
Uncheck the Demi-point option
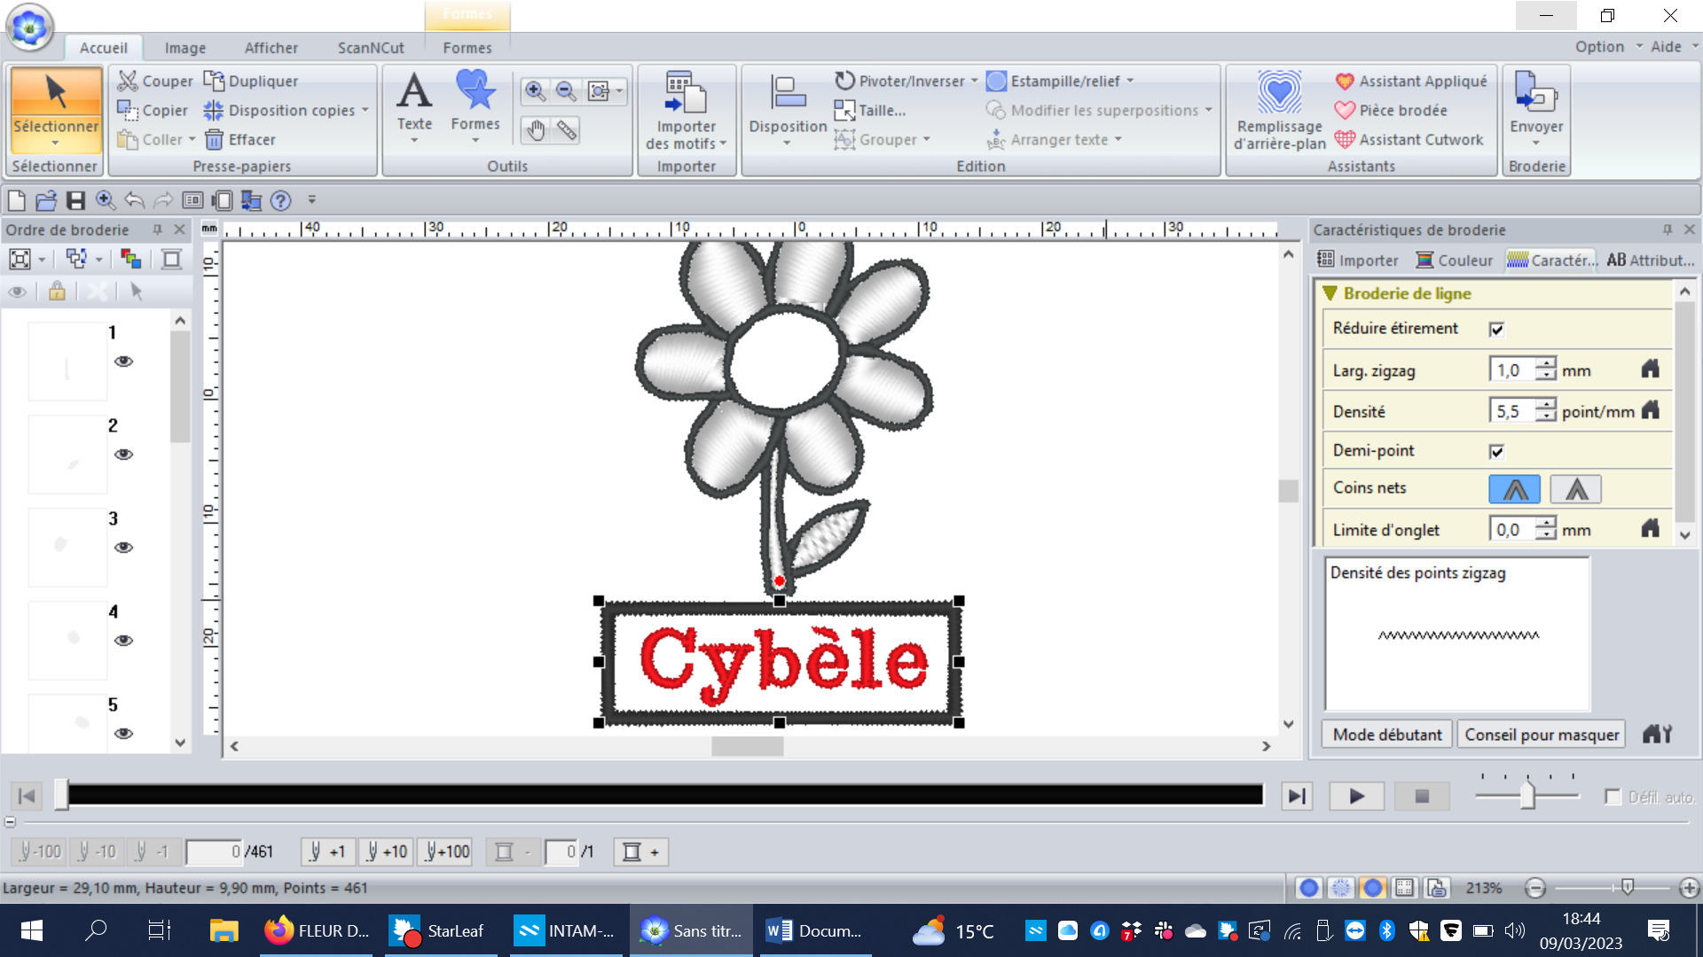(x=1495, y=450)
